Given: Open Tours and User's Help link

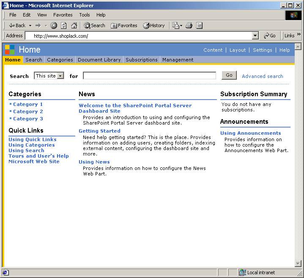Looking at the screenshot, I should [x=38, y=156].
